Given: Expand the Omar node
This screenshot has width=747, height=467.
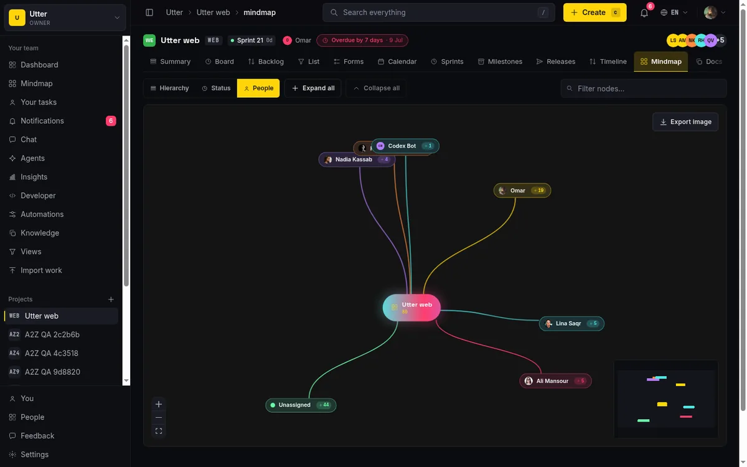Looking at the screenshot, I should pyautogui.click(x=537, y=191).
